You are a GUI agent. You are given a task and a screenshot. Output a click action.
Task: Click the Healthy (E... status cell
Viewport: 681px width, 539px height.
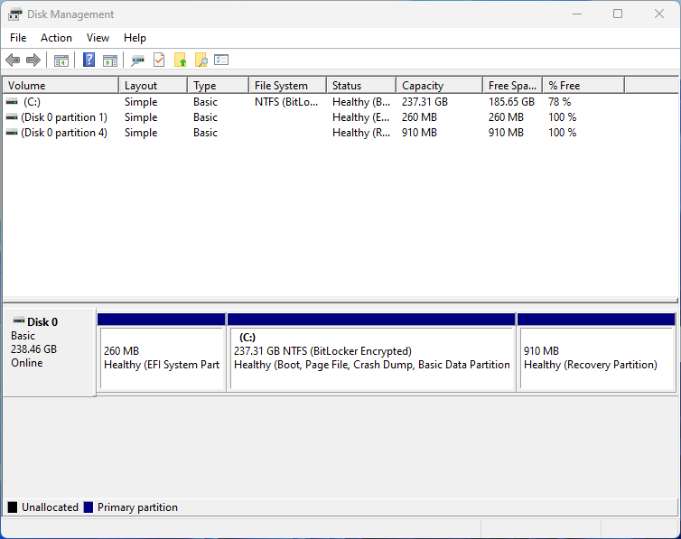361,117
